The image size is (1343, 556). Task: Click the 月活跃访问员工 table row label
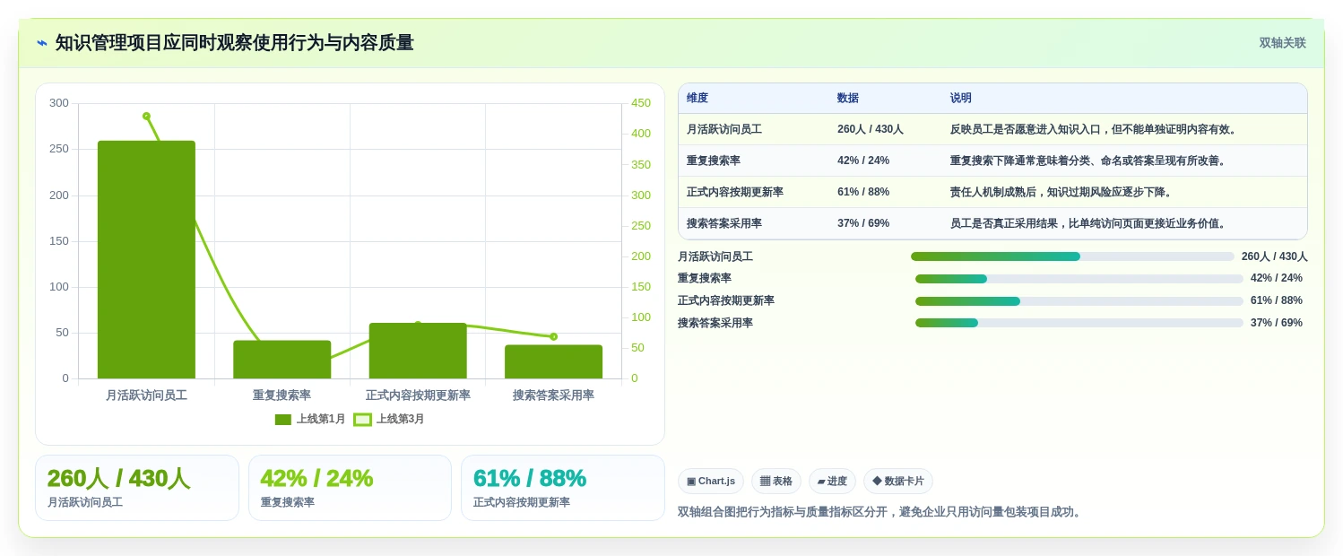tap(724, 129)
